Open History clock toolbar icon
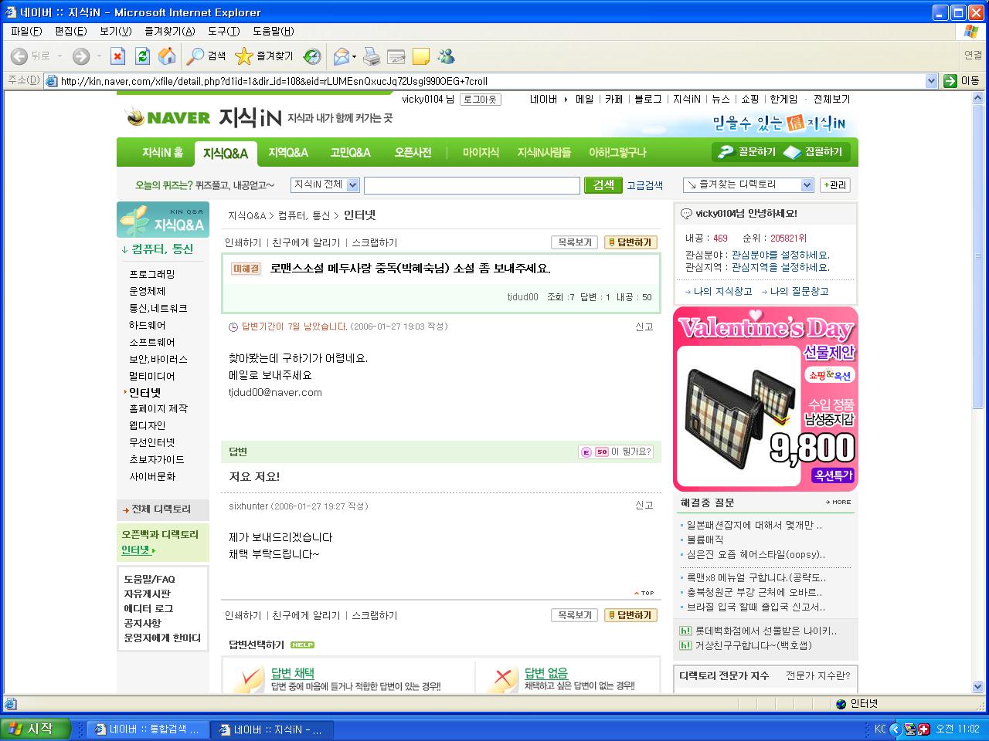 point(312,56)
